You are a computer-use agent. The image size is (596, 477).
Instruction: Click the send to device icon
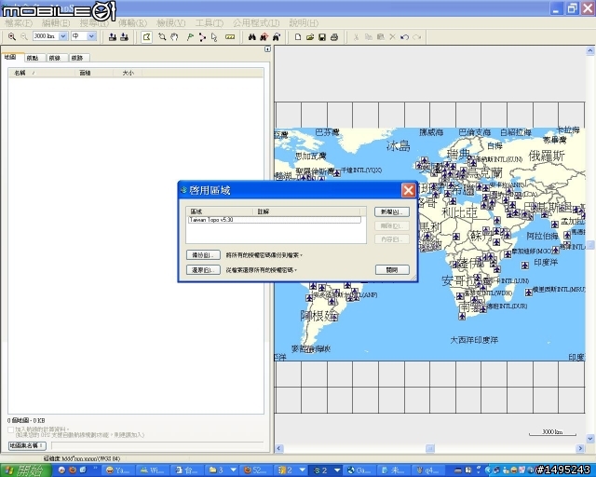tap(113, 37)
